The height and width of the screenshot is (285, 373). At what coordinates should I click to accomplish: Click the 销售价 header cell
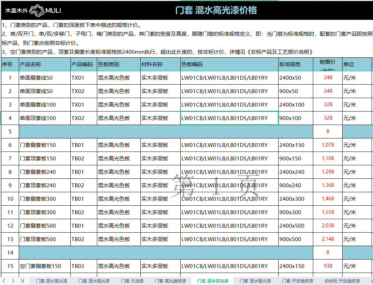coord(327,64)
